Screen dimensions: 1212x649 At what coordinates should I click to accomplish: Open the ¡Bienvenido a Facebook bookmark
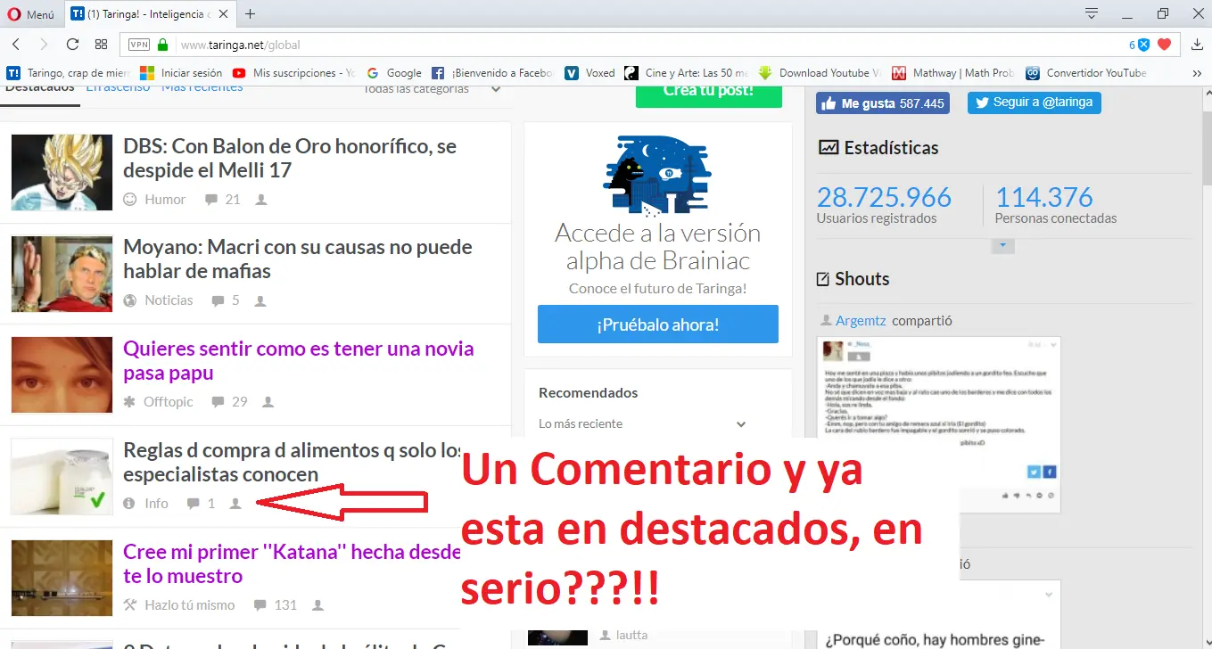pyautogui.click(x=492, y=73)
